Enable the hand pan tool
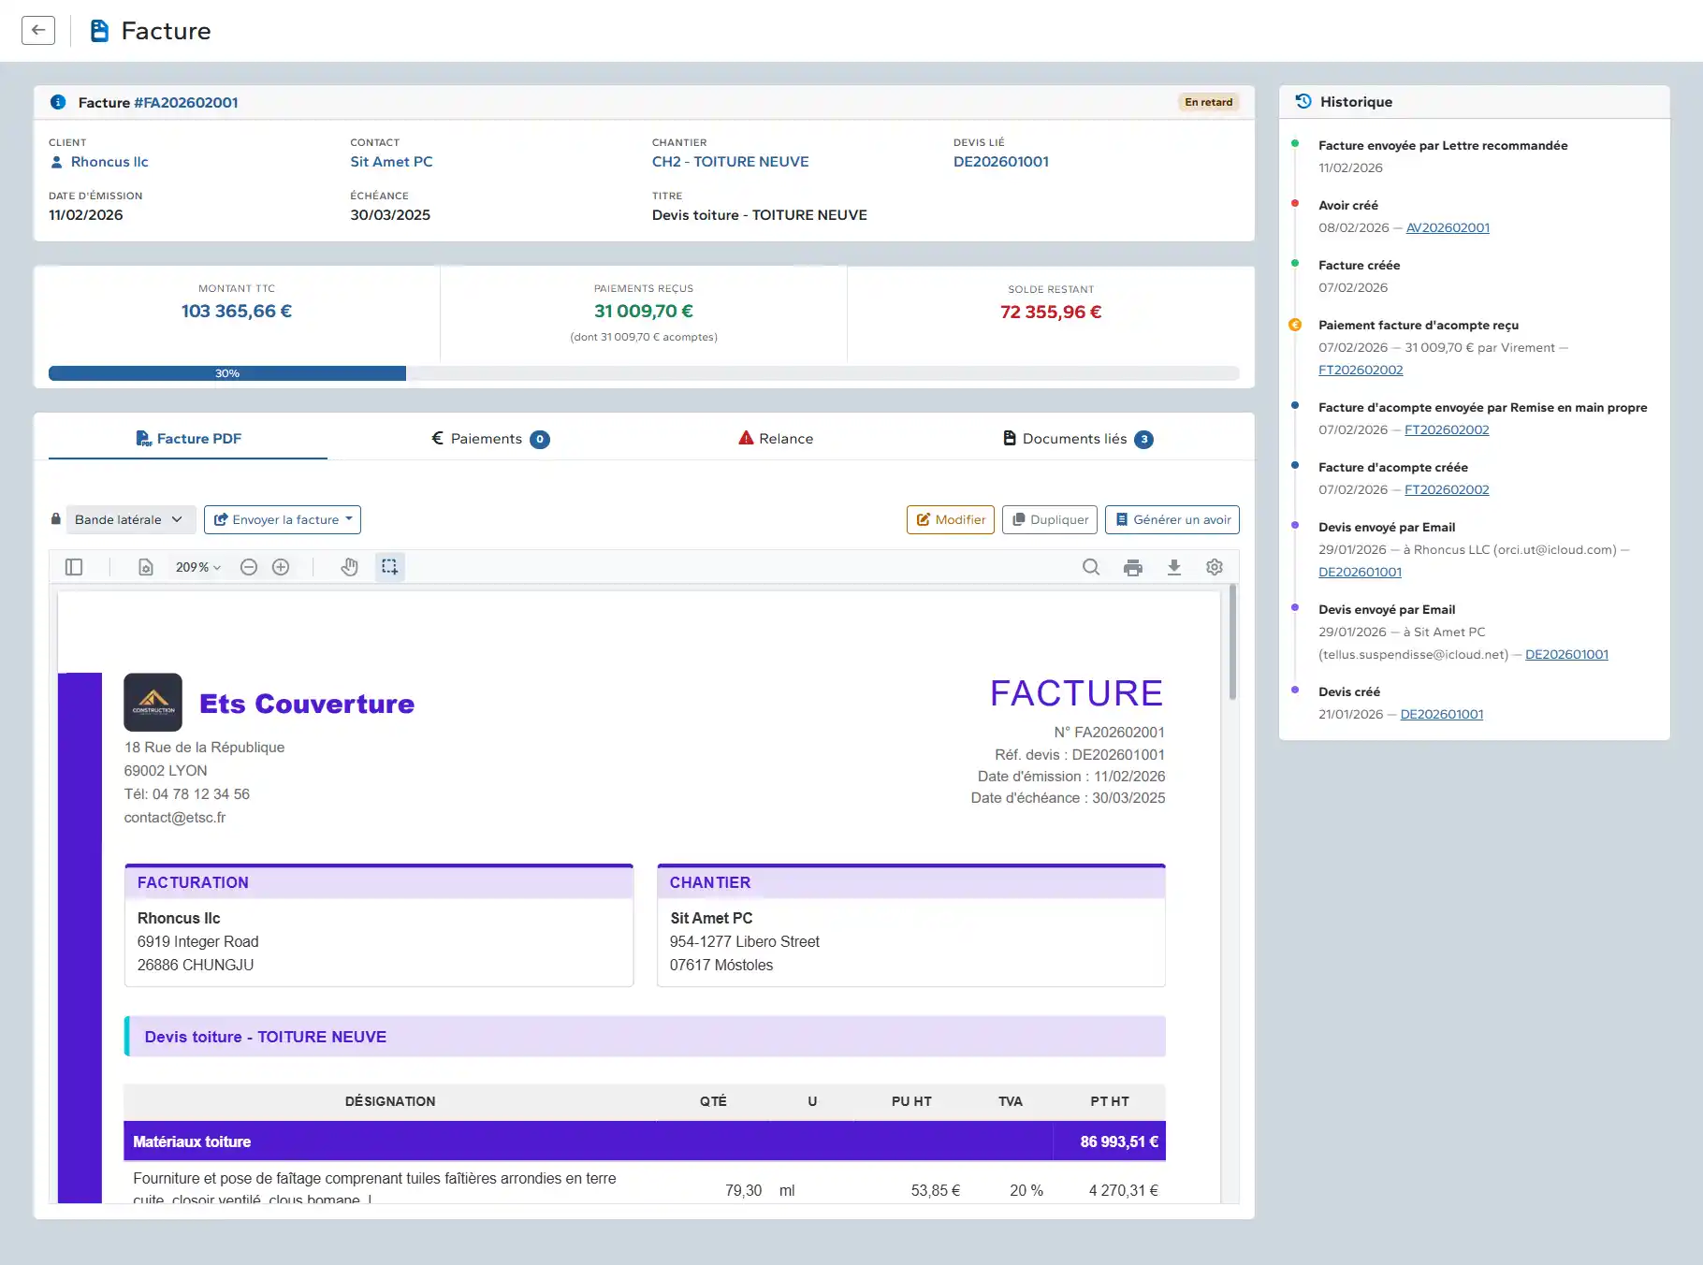Viewport: 1703px width, 1265px height. click(x=349, y=567)
